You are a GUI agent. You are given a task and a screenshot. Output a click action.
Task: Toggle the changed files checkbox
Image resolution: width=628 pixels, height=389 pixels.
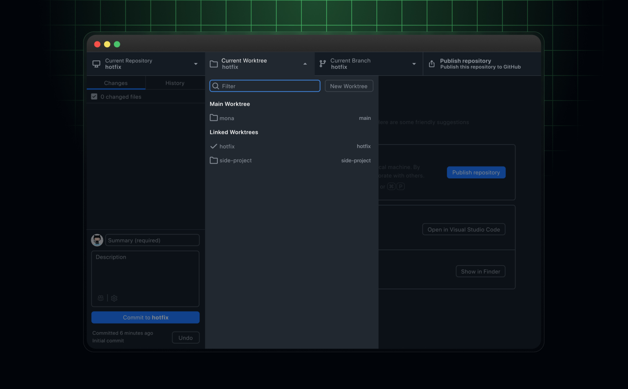point(94,96)
